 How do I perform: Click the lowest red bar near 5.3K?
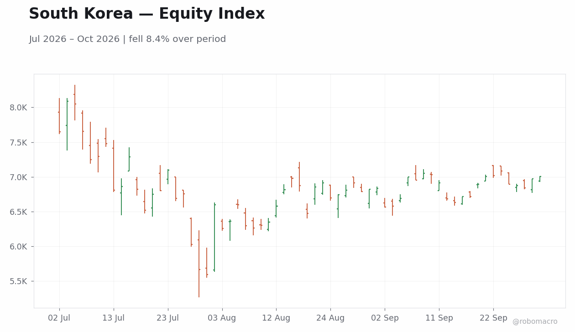[x=199, y=264]
